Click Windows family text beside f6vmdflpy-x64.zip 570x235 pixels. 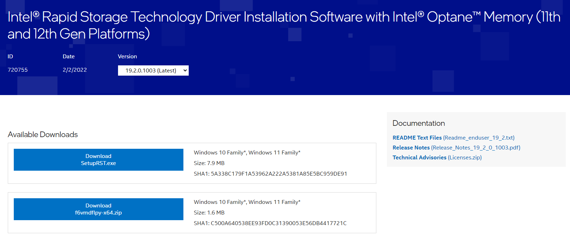pyautogui.click(x=247, y=202)
